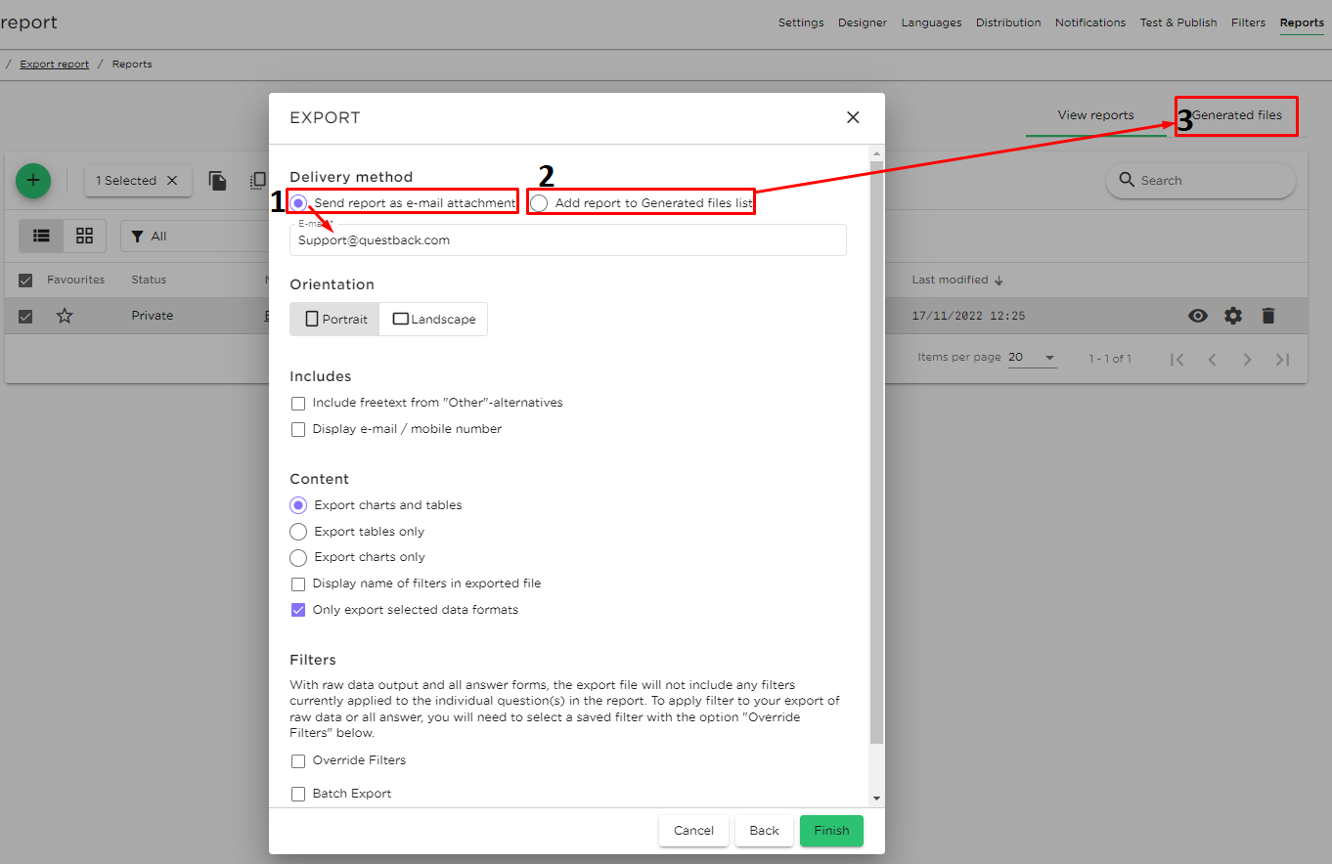The height and width of the screenshot is (864, 1332).
Task: Click the green Finish button
Action: (x=831, y=831)
